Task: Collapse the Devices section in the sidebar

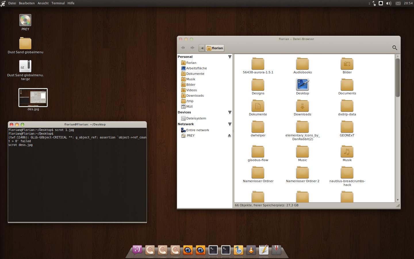Action: point(230,113)
